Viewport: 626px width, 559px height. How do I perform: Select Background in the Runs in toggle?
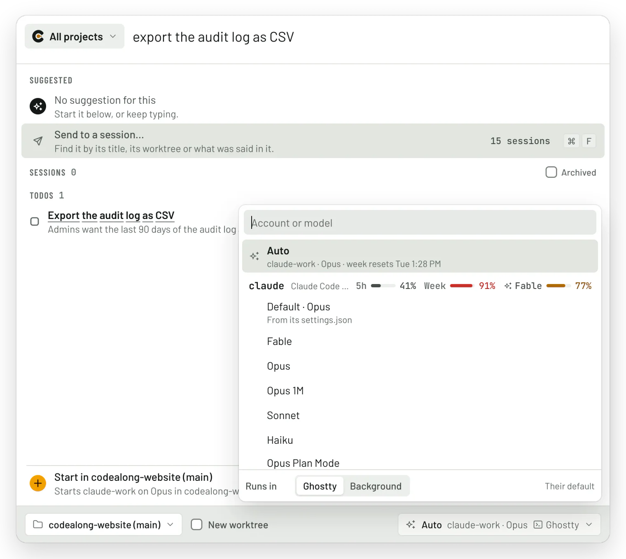coord(376,486)
